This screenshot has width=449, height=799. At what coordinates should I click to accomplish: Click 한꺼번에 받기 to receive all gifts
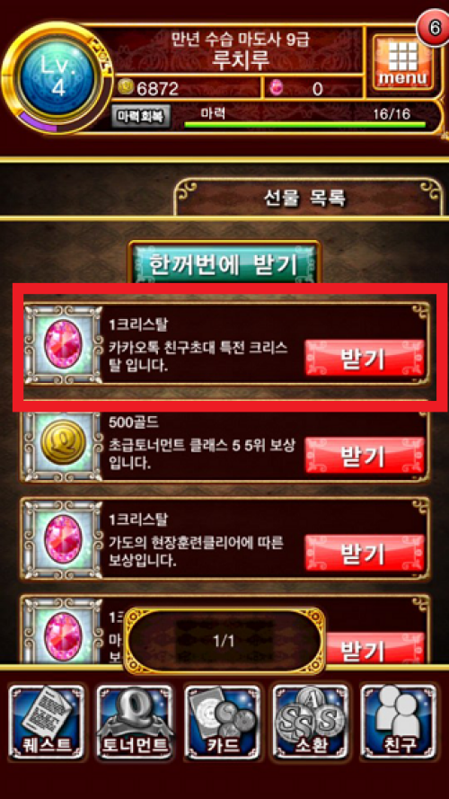(224, 262)
